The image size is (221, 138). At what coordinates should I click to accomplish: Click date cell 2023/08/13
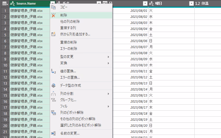(139, 83)
